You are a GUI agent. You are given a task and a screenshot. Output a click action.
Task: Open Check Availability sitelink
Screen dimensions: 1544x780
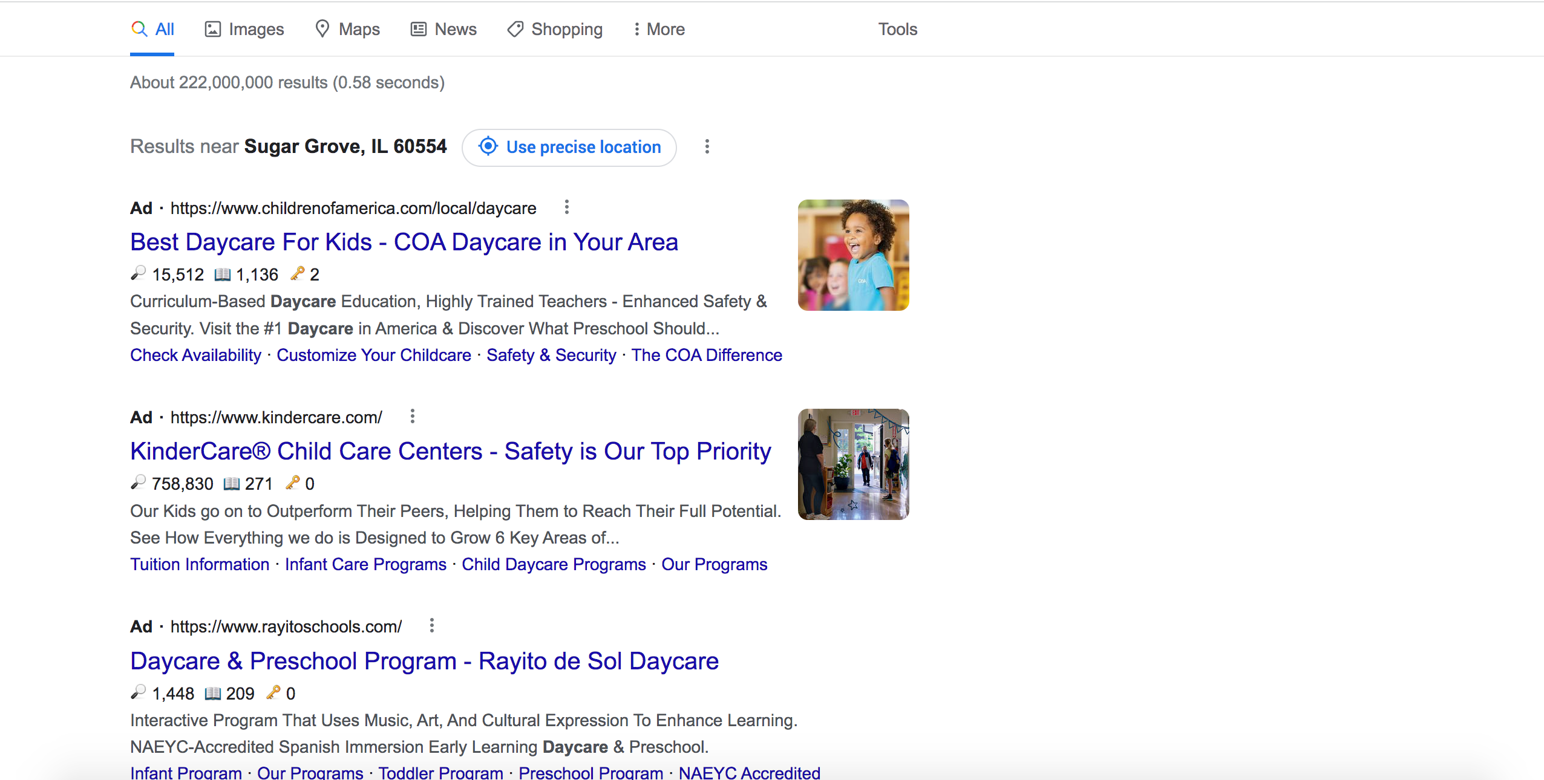(x=196, y=355)
